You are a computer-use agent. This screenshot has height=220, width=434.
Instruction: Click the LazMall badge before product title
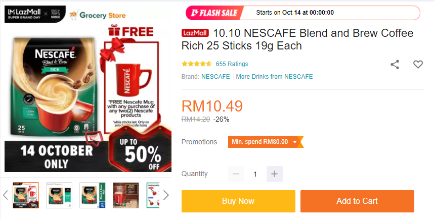(x=195, y=33)
